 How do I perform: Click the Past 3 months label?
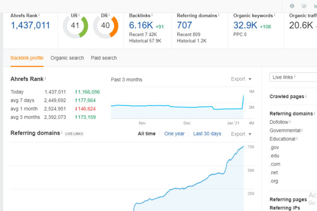[x=126, y=80]
